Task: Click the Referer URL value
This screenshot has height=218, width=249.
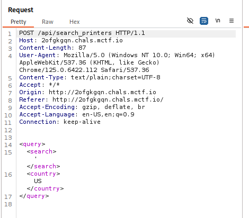Action: coord(108,99)
